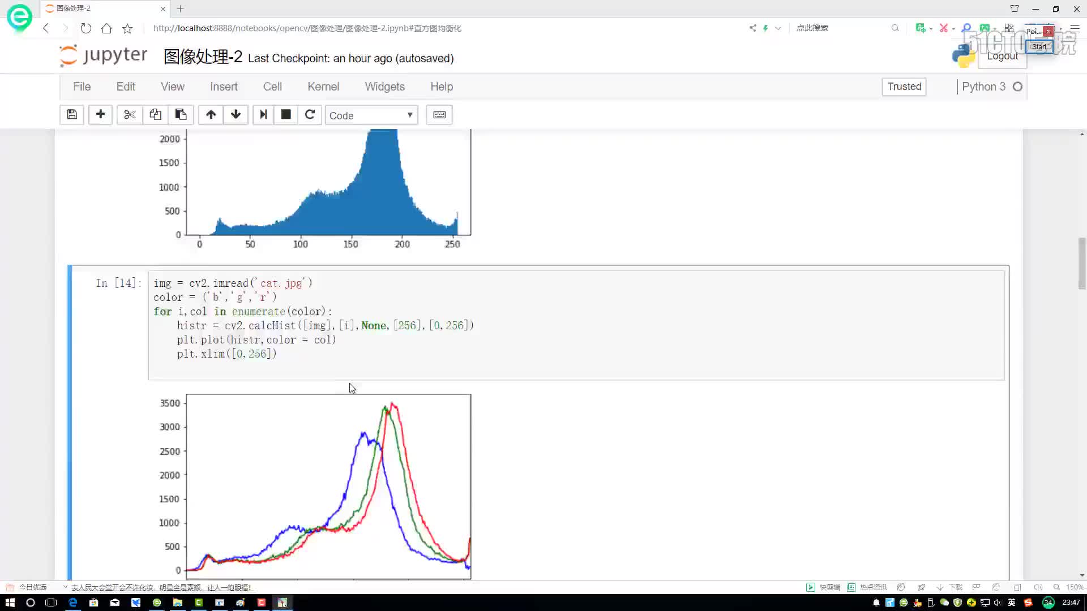Click the news headline link at bottom

tap(161, 588)
